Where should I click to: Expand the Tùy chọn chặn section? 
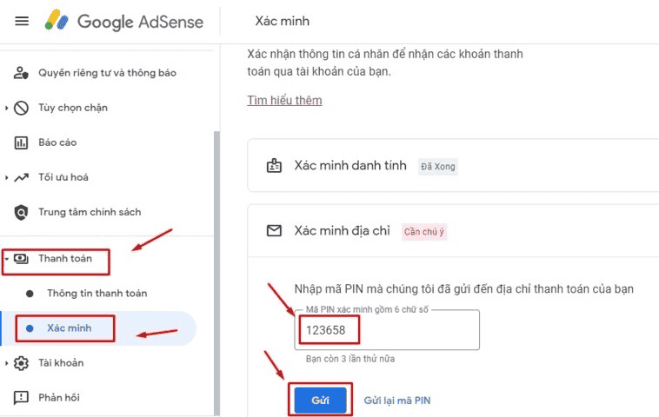point(6,108)
